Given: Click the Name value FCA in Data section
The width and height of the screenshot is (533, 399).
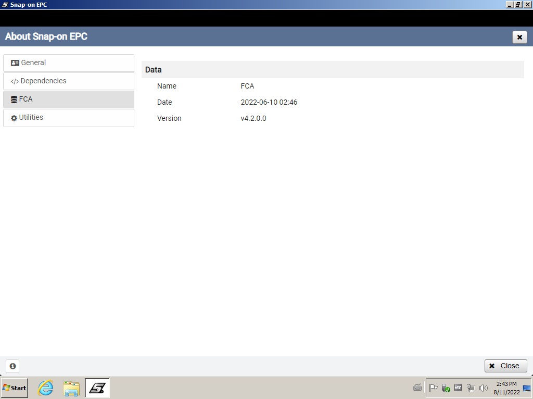Looking at the screenshot, I should coord(247,86).
